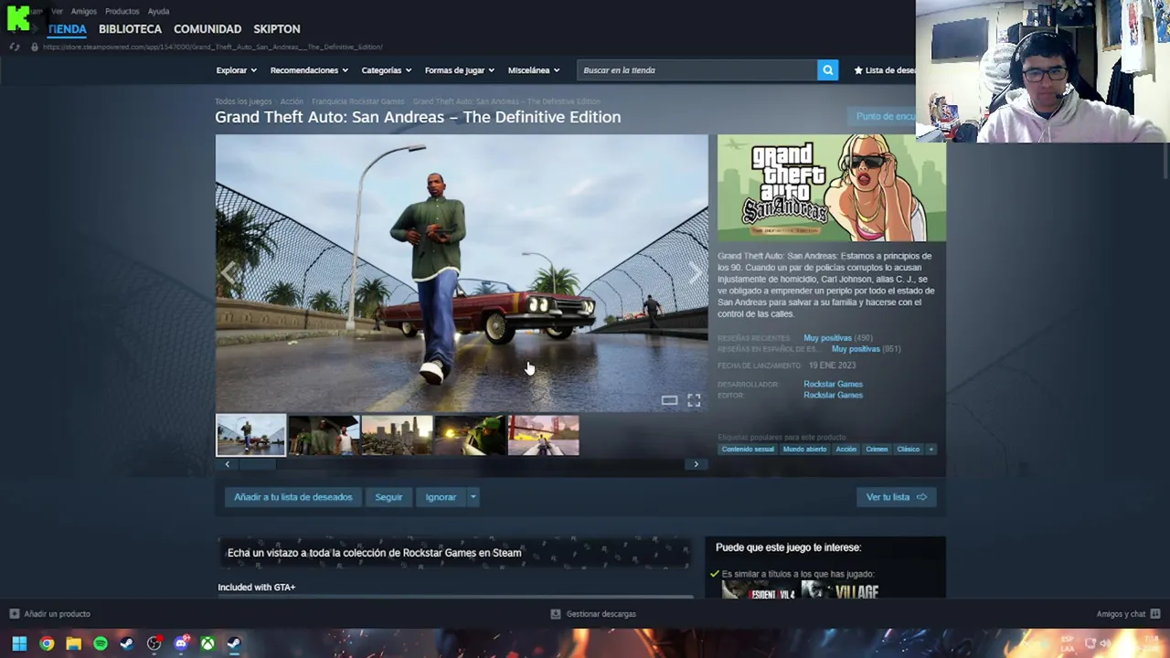Open the SKIPTON profile tab
This screenshot has width=1170, height=658.
point(276,29)
